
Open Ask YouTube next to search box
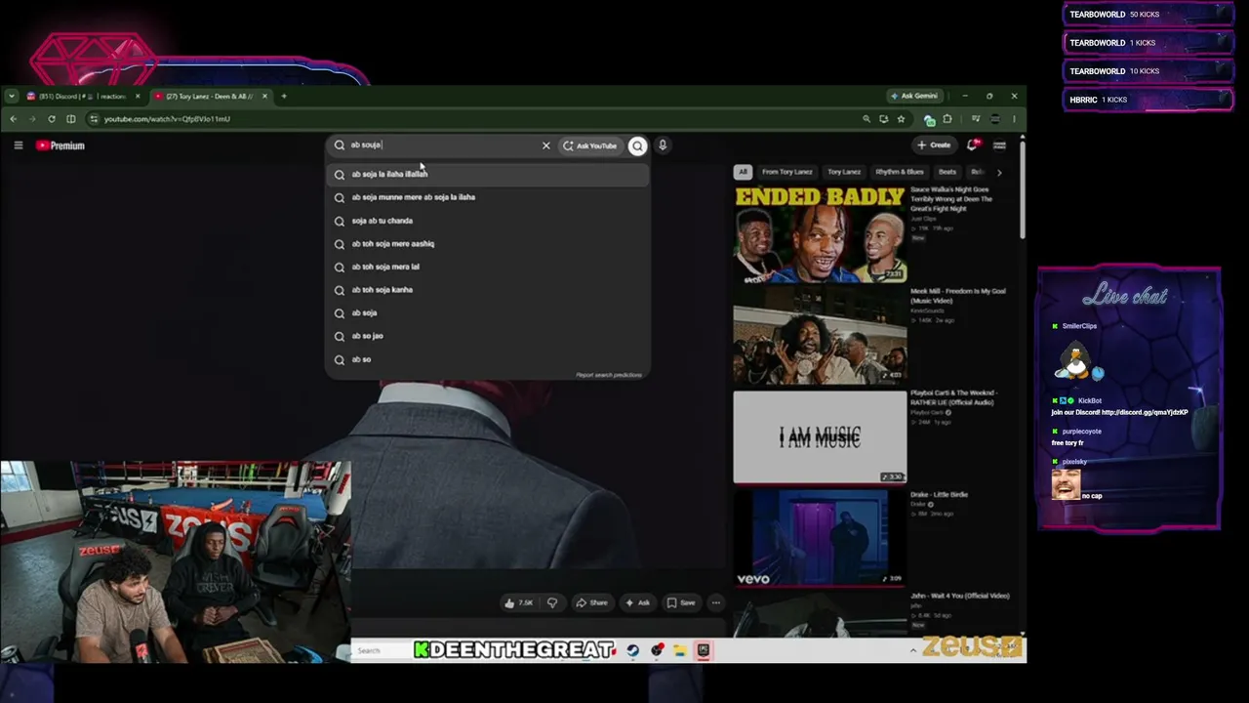coord(589,145)
